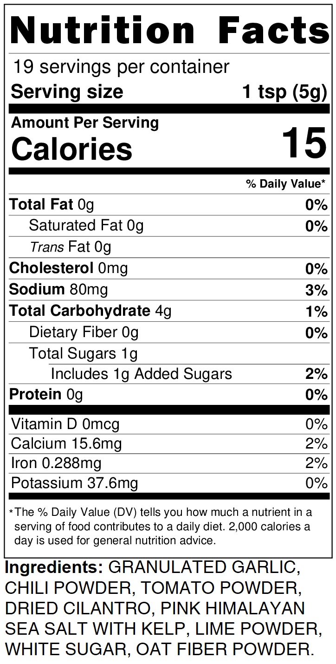Click the Includes 1g Added Sugars line

141,374
